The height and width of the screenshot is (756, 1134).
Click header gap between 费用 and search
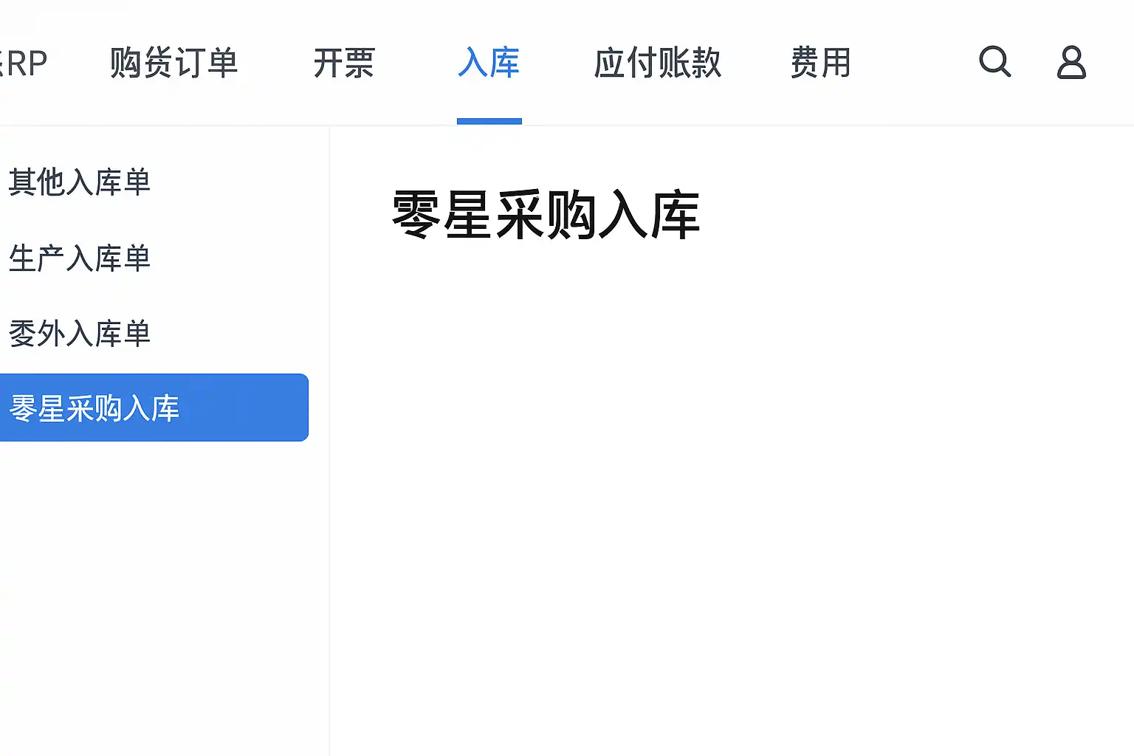[915, 63]
